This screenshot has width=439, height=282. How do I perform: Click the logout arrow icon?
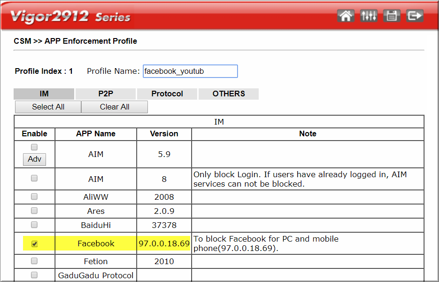point(415,16)
